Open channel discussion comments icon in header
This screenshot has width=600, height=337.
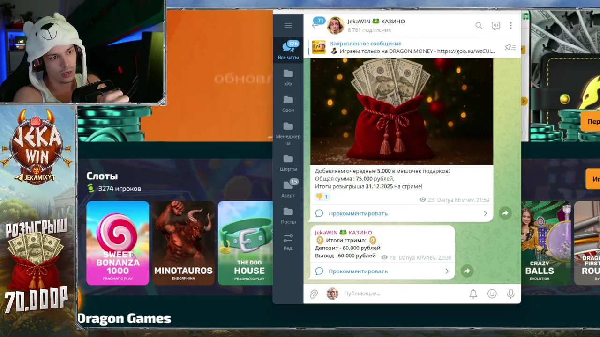[495, 26]
